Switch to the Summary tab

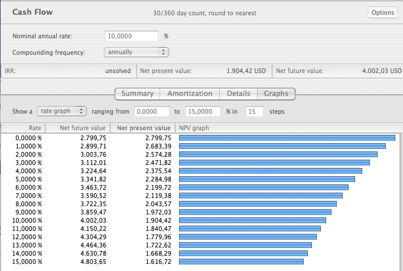[x=137, y=94]
